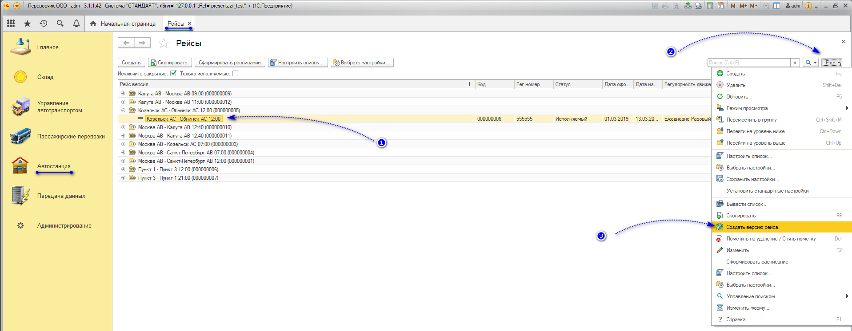Open the Автостанция section icon
Screen dimensions: 852x331
click(x=20, y=166)
